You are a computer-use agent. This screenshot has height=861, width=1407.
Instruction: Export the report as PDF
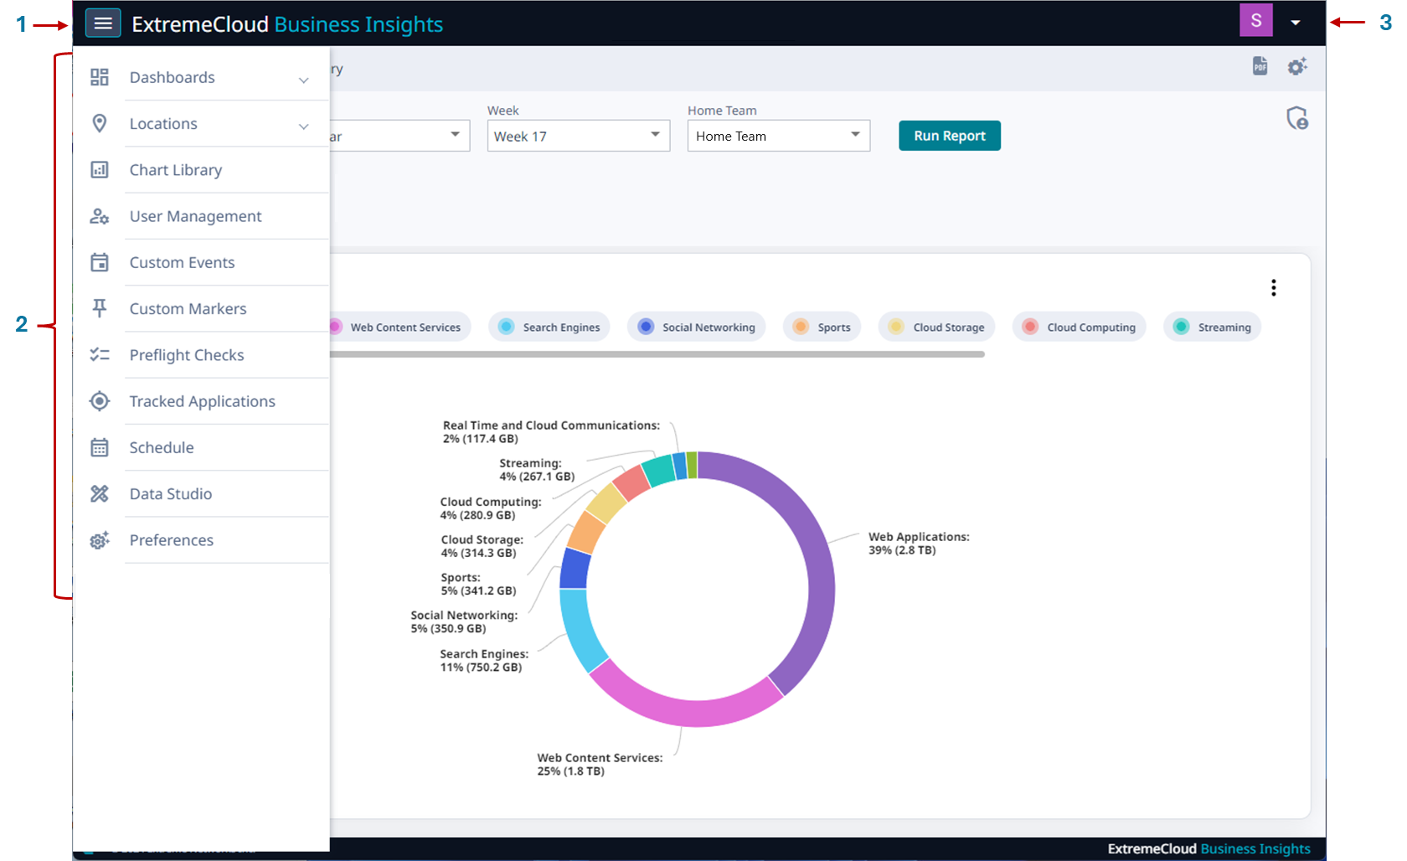pyautogui.click(x=1260, y=66)
